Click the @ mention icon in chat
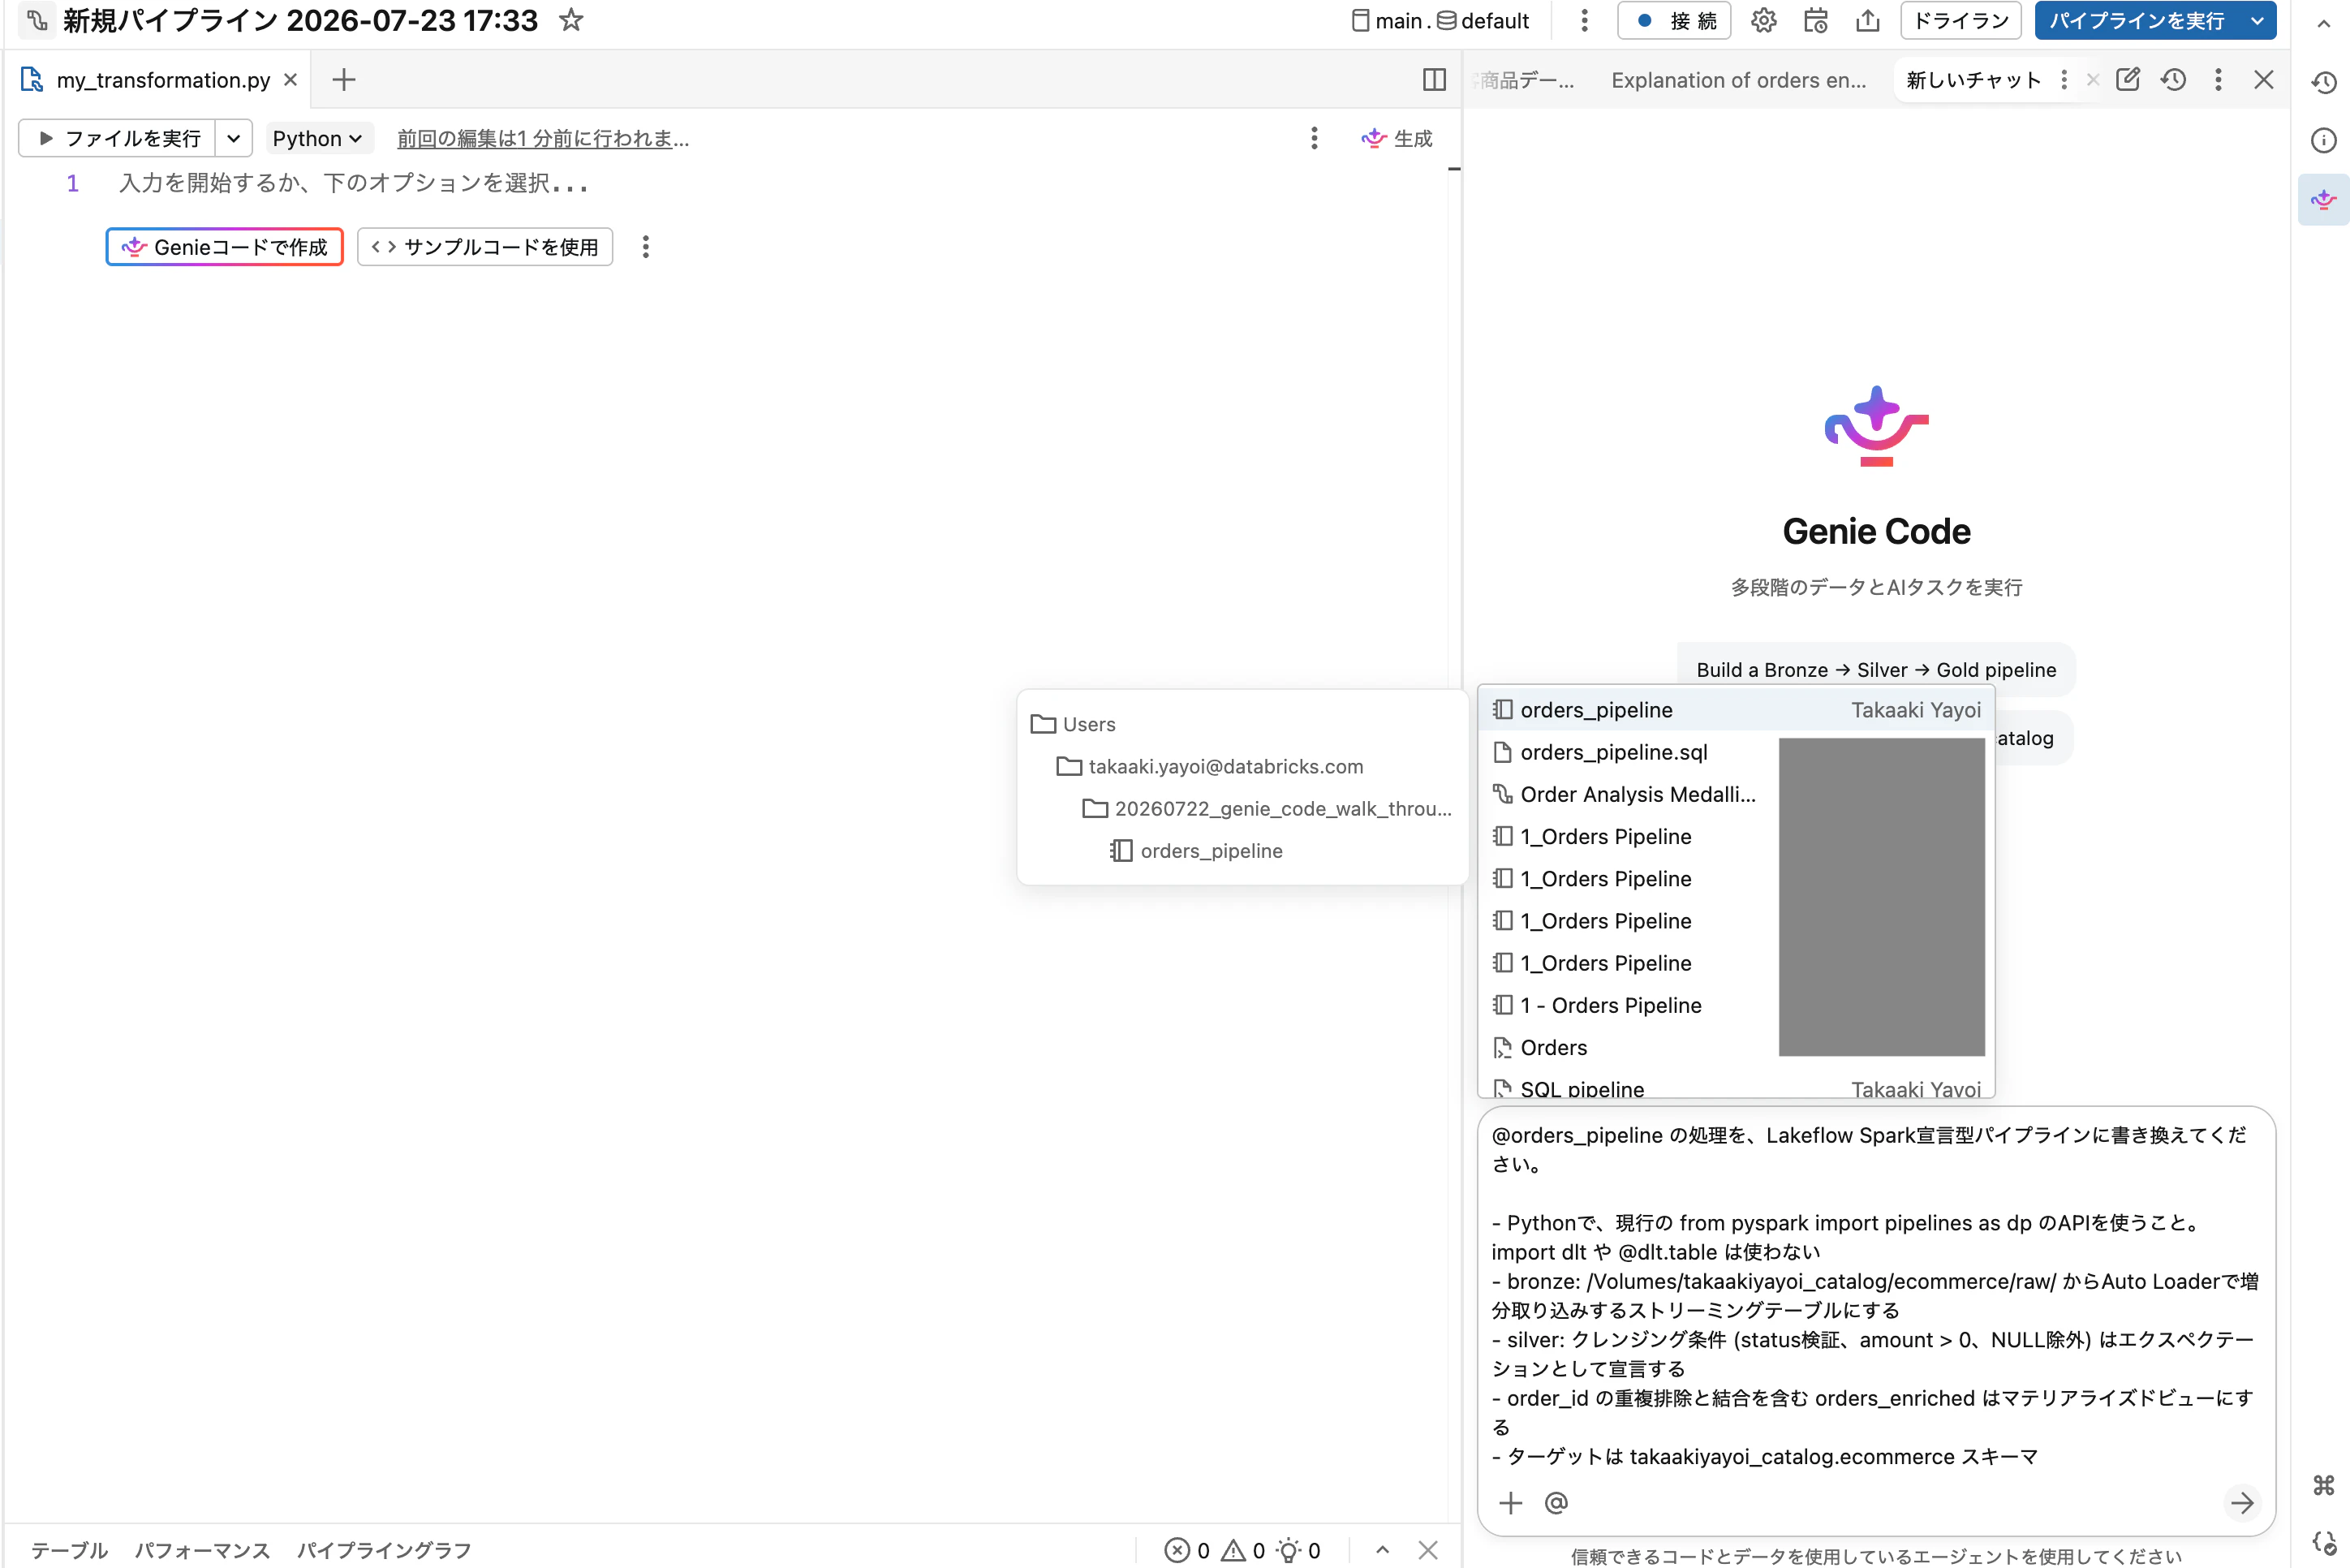 pos(1556,1503)
